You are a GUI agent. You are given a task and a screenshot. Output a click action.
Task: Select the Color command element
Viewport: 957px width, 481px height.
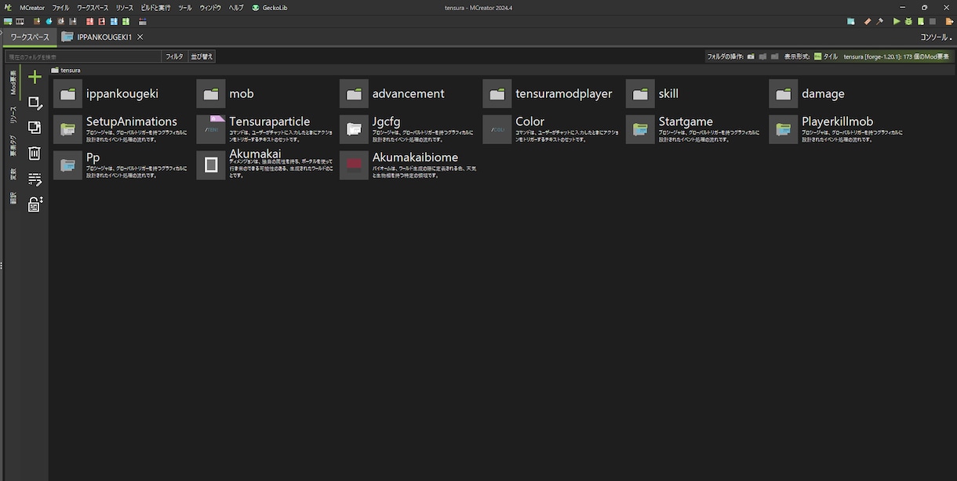pos(551,129)
